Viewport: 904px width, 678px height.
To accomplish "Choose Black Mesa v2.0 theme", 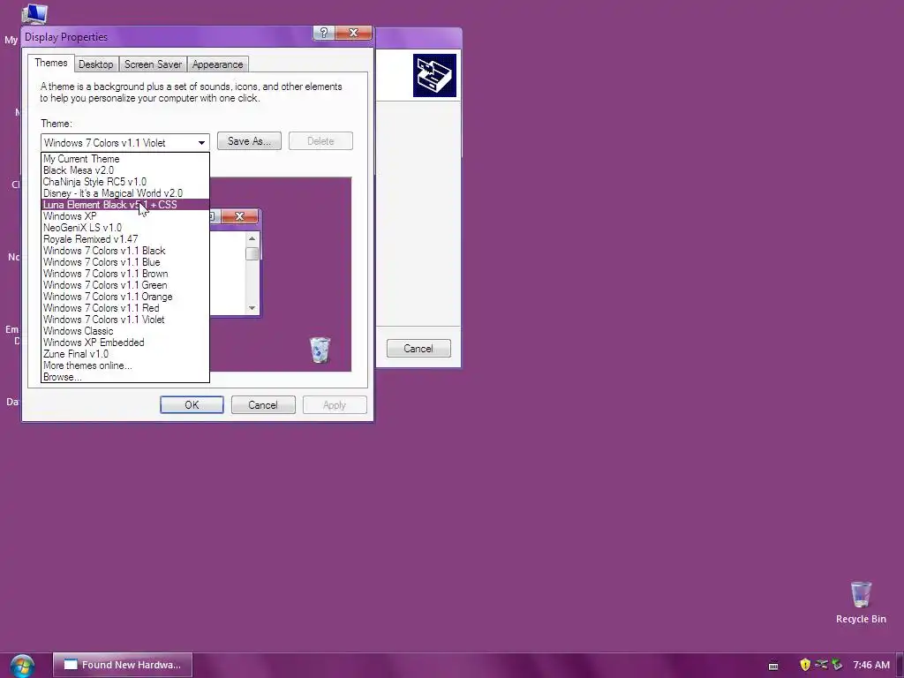I will 125,170.
